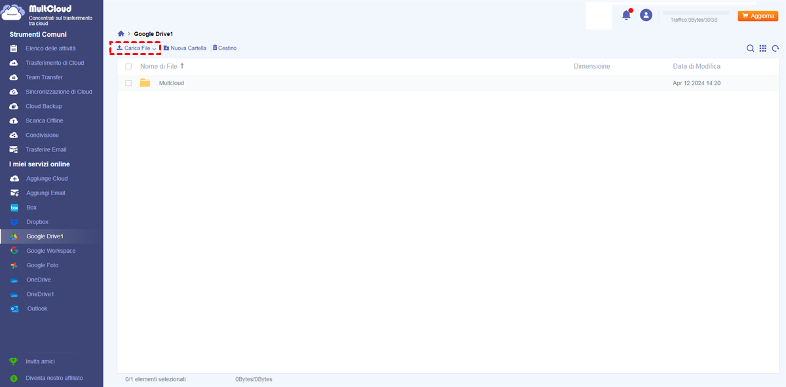The width and height of the screenshot is (786, 387).
Task: Click Diventa nostro affiliato icon
Action: click(14, 378)
